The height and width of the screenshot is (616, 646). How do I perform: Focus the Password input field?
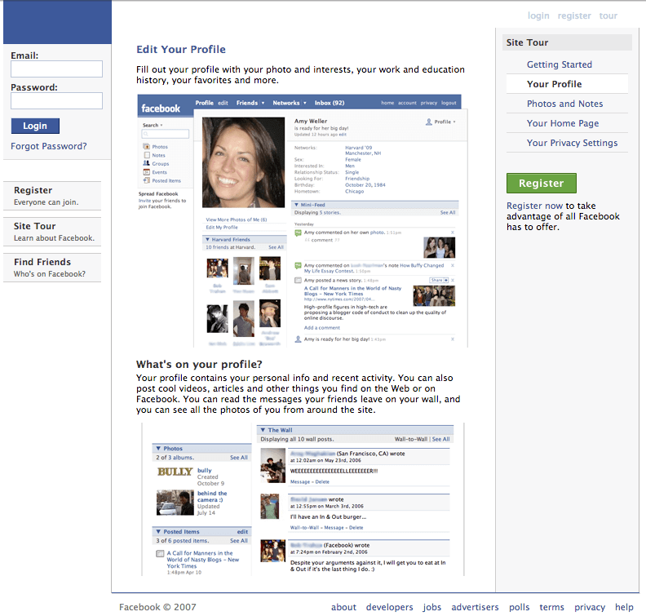point(56,100)
